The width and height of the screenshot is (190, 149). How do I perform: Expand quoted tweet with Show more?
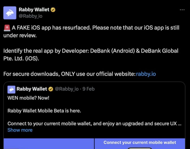point(20,130)
